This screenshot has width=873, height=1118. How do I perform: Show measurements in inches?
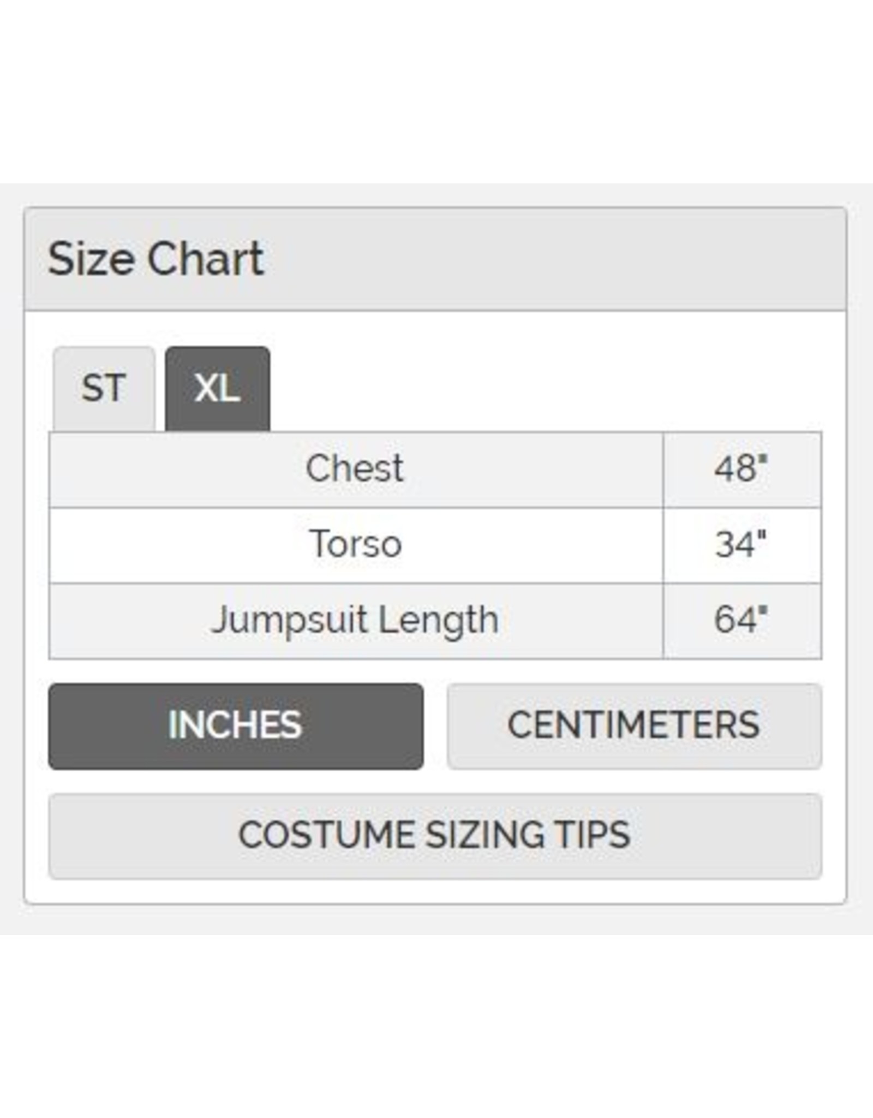[236, 726]
